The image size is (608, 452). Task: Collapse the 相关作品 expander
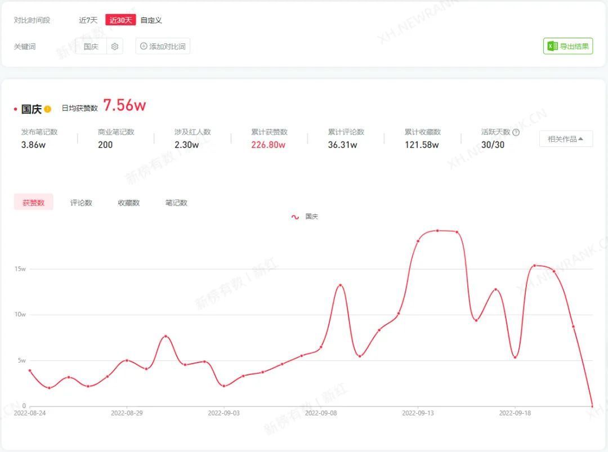coord(566,139)
